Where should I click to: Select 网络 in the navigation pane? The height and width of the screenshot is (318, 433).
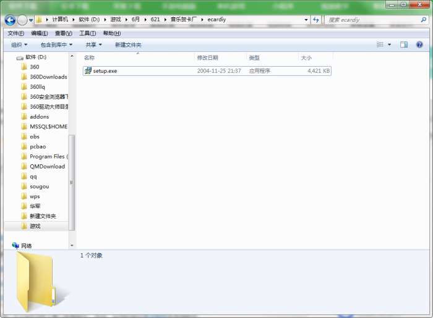[x=27, y=246]
